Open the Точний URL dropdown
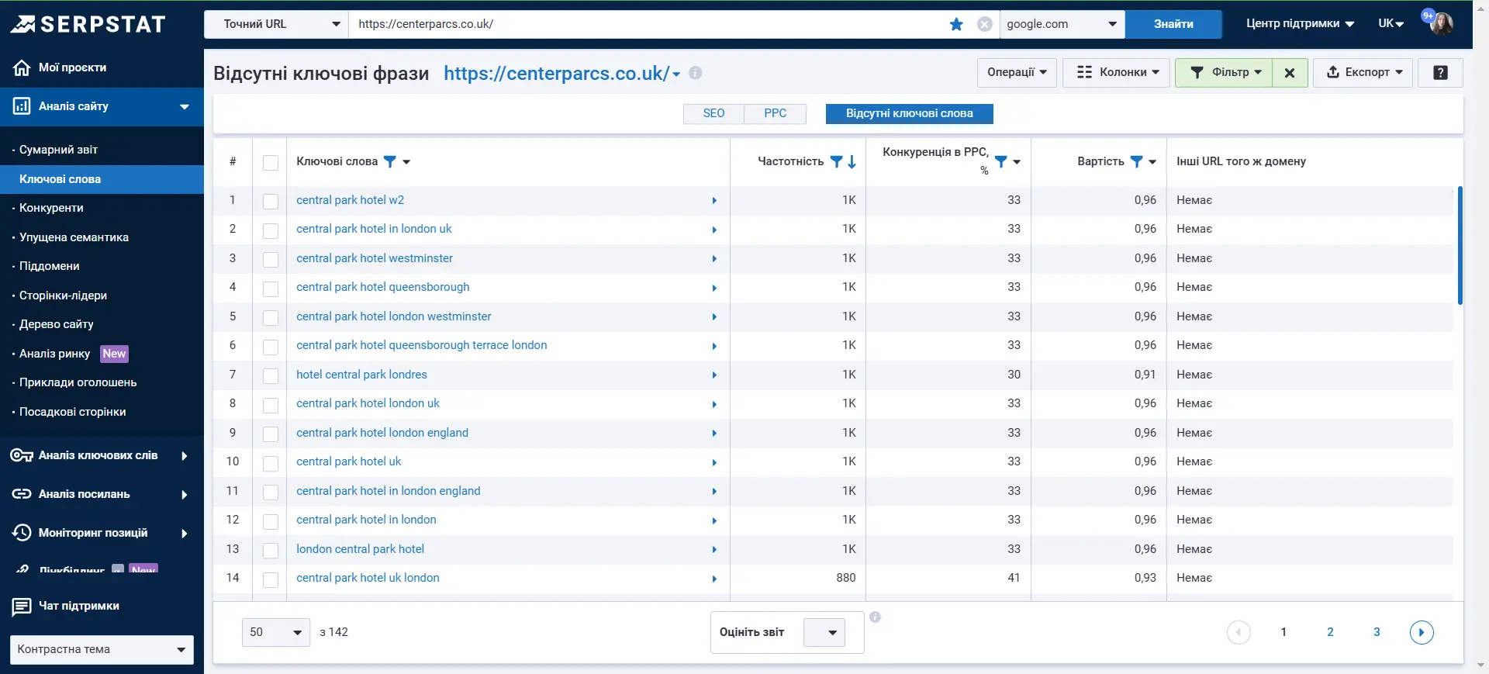This screenshot has height=674, width=1489. tap(276, 24)
